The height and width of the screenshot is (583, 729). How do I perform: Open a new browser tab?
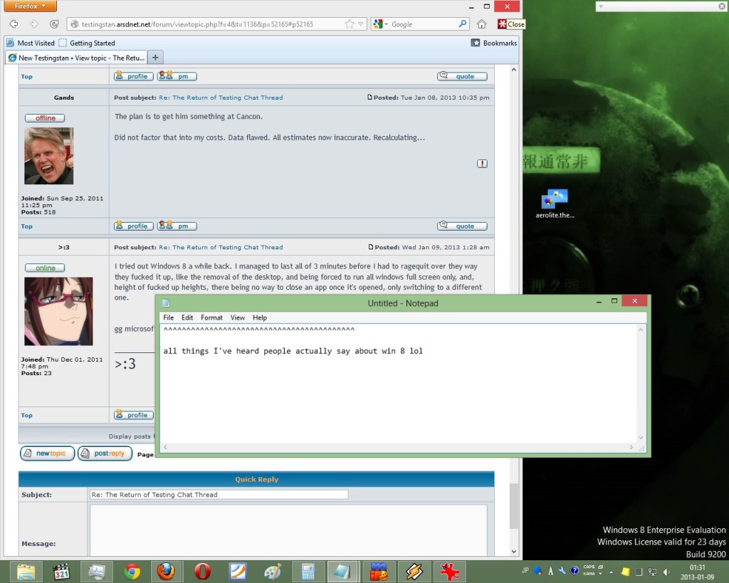(156, 57)
